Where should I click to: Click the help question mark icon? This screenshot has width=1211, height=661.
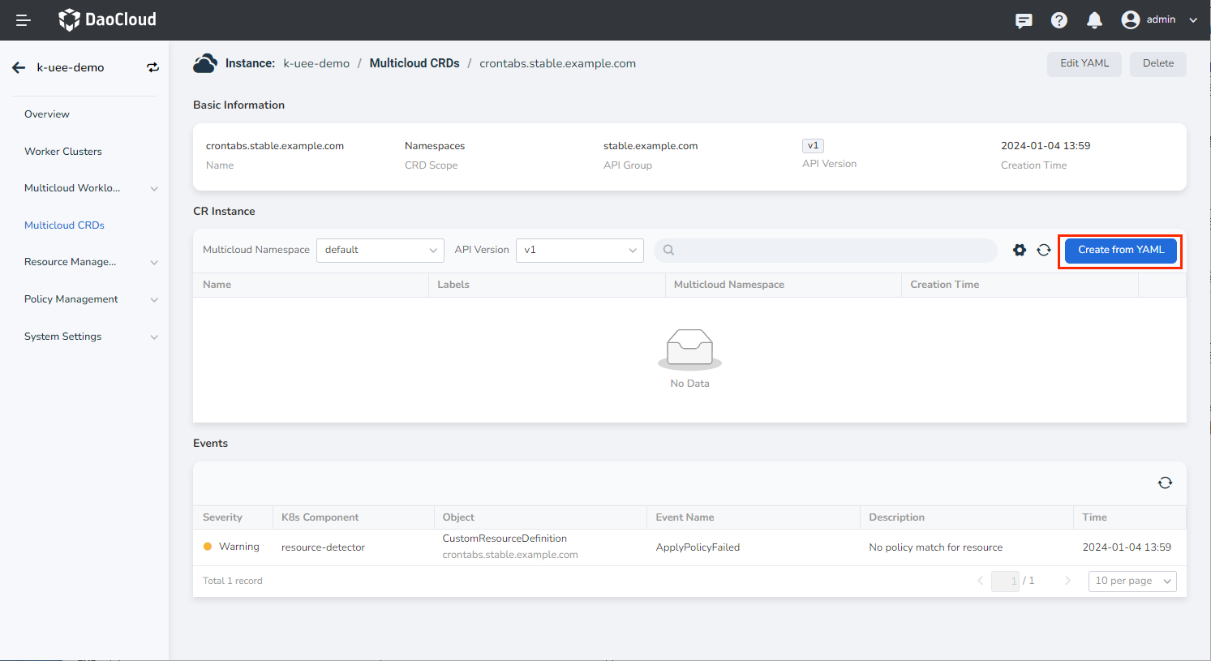coord(1059,20)
